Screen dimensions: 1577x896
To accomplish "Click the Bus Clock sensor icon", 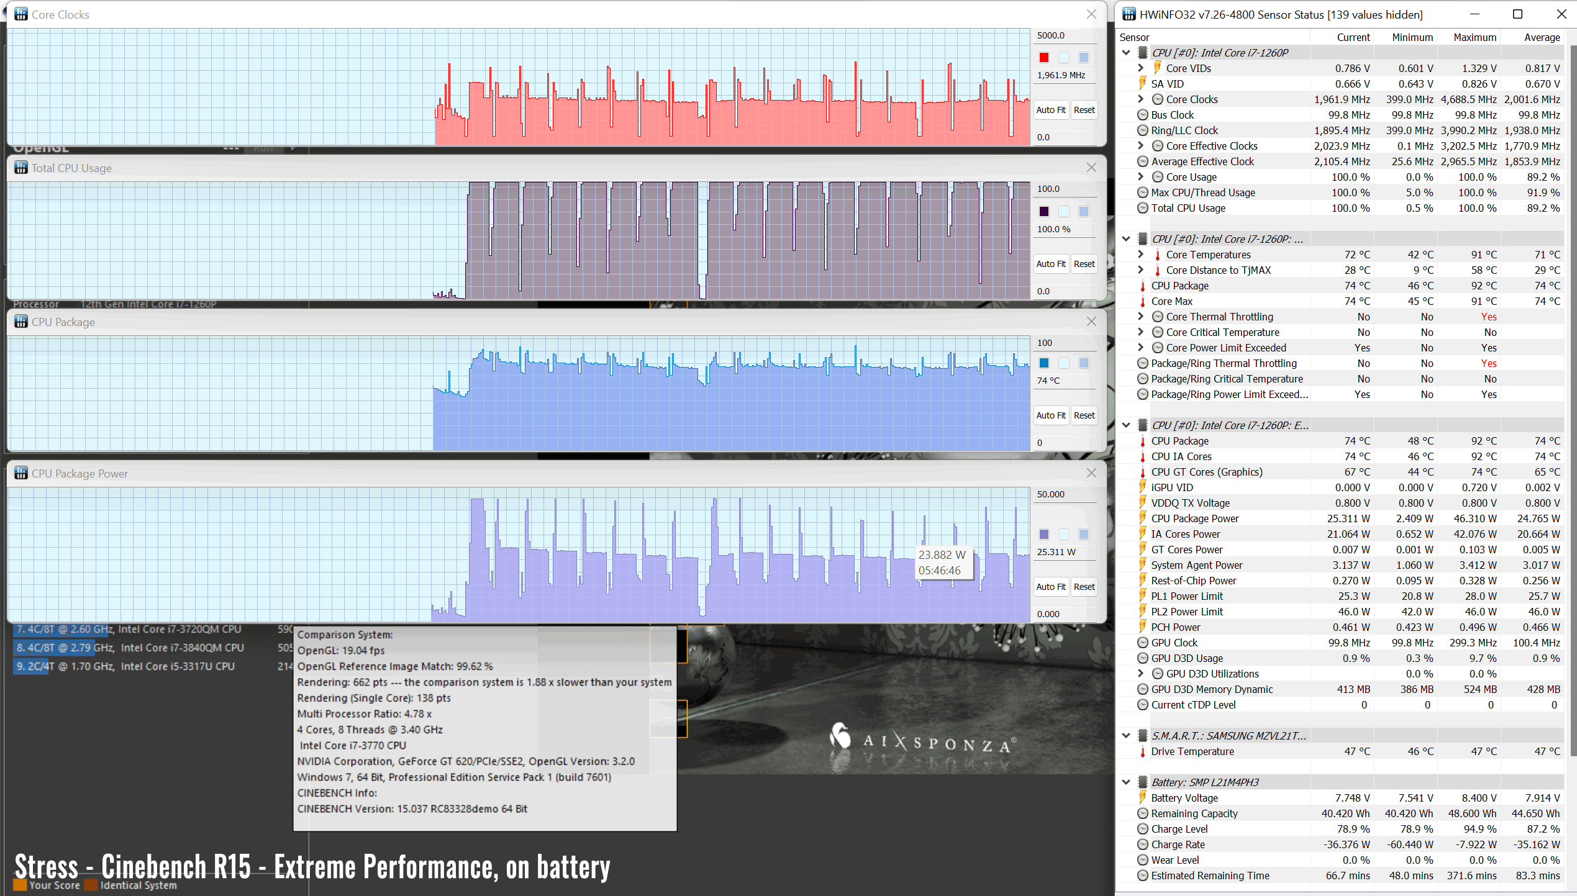I will pos(1142,115).
